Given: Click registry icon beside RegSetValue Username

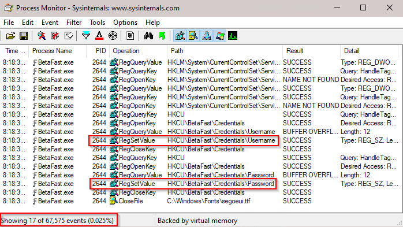Looking at the screenshot, I should pos(114,140).
